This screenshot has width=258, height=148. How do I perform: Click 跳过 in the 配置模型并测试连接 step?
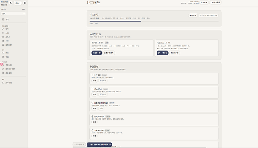coord(101,108)
